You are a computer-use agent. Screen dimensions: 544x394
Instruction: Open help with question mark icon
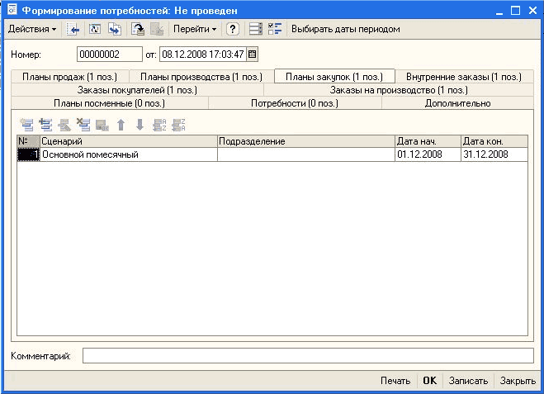233,29
